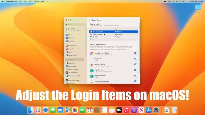Screen dimensions: 205x115
Task: Open the Help menu
Action: [x=42, y=1]
